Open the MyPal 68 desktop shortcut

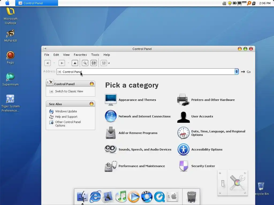click(x=10, y=36)
